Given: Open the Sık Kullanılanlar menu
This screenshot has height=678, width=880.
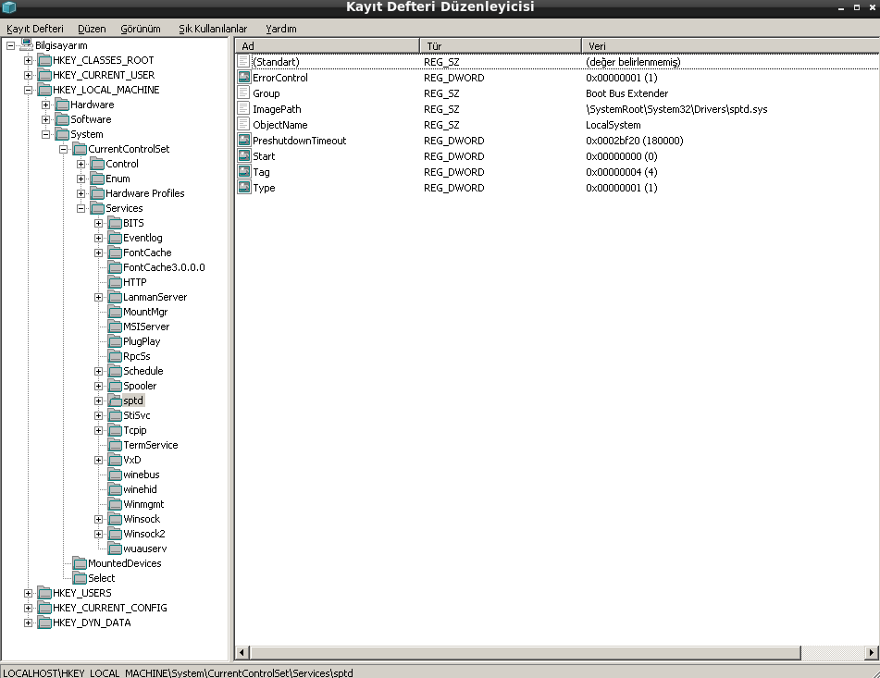Looking at the screenshot, I should tap(213, 29).
